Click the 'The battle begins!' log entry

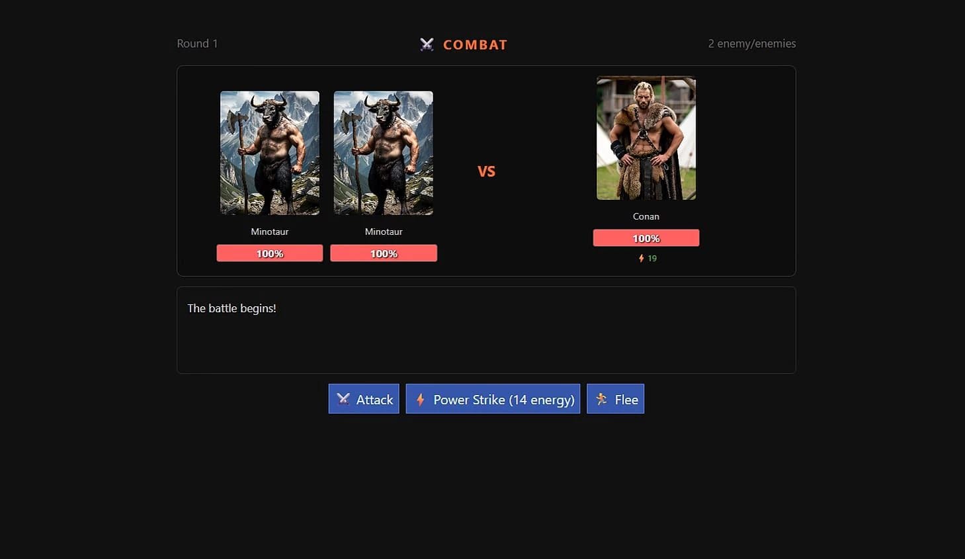pos(231,308)
